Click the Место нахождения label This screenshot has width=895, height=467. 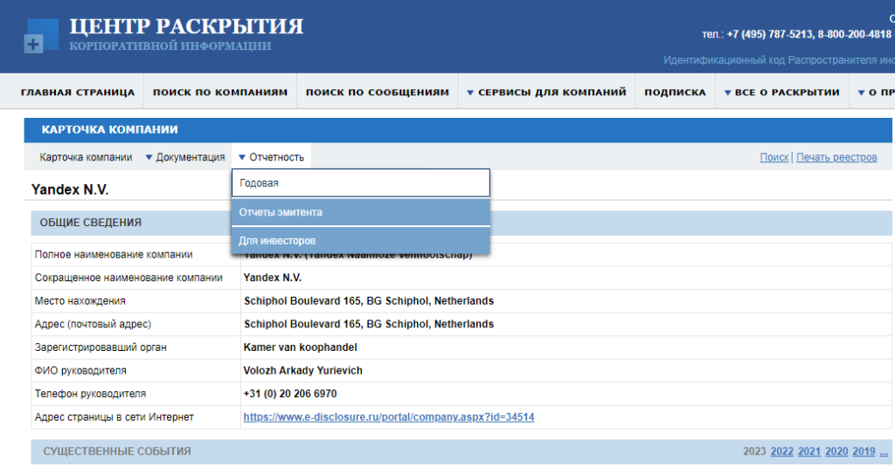pos(80,301)
